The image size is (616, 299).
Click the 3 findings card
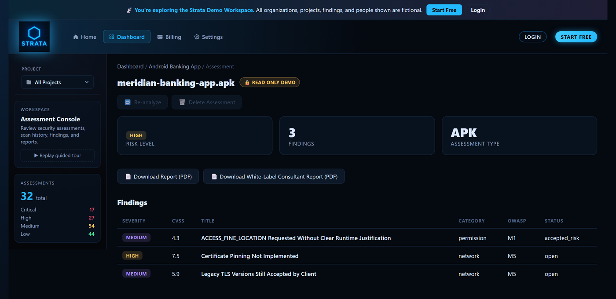[357, 135]
